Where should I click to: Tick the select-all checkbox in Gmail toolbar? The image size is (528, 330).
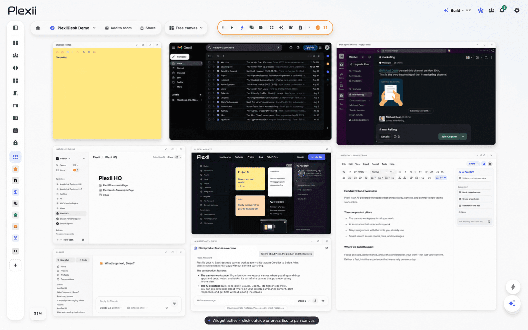pos(209,56)
